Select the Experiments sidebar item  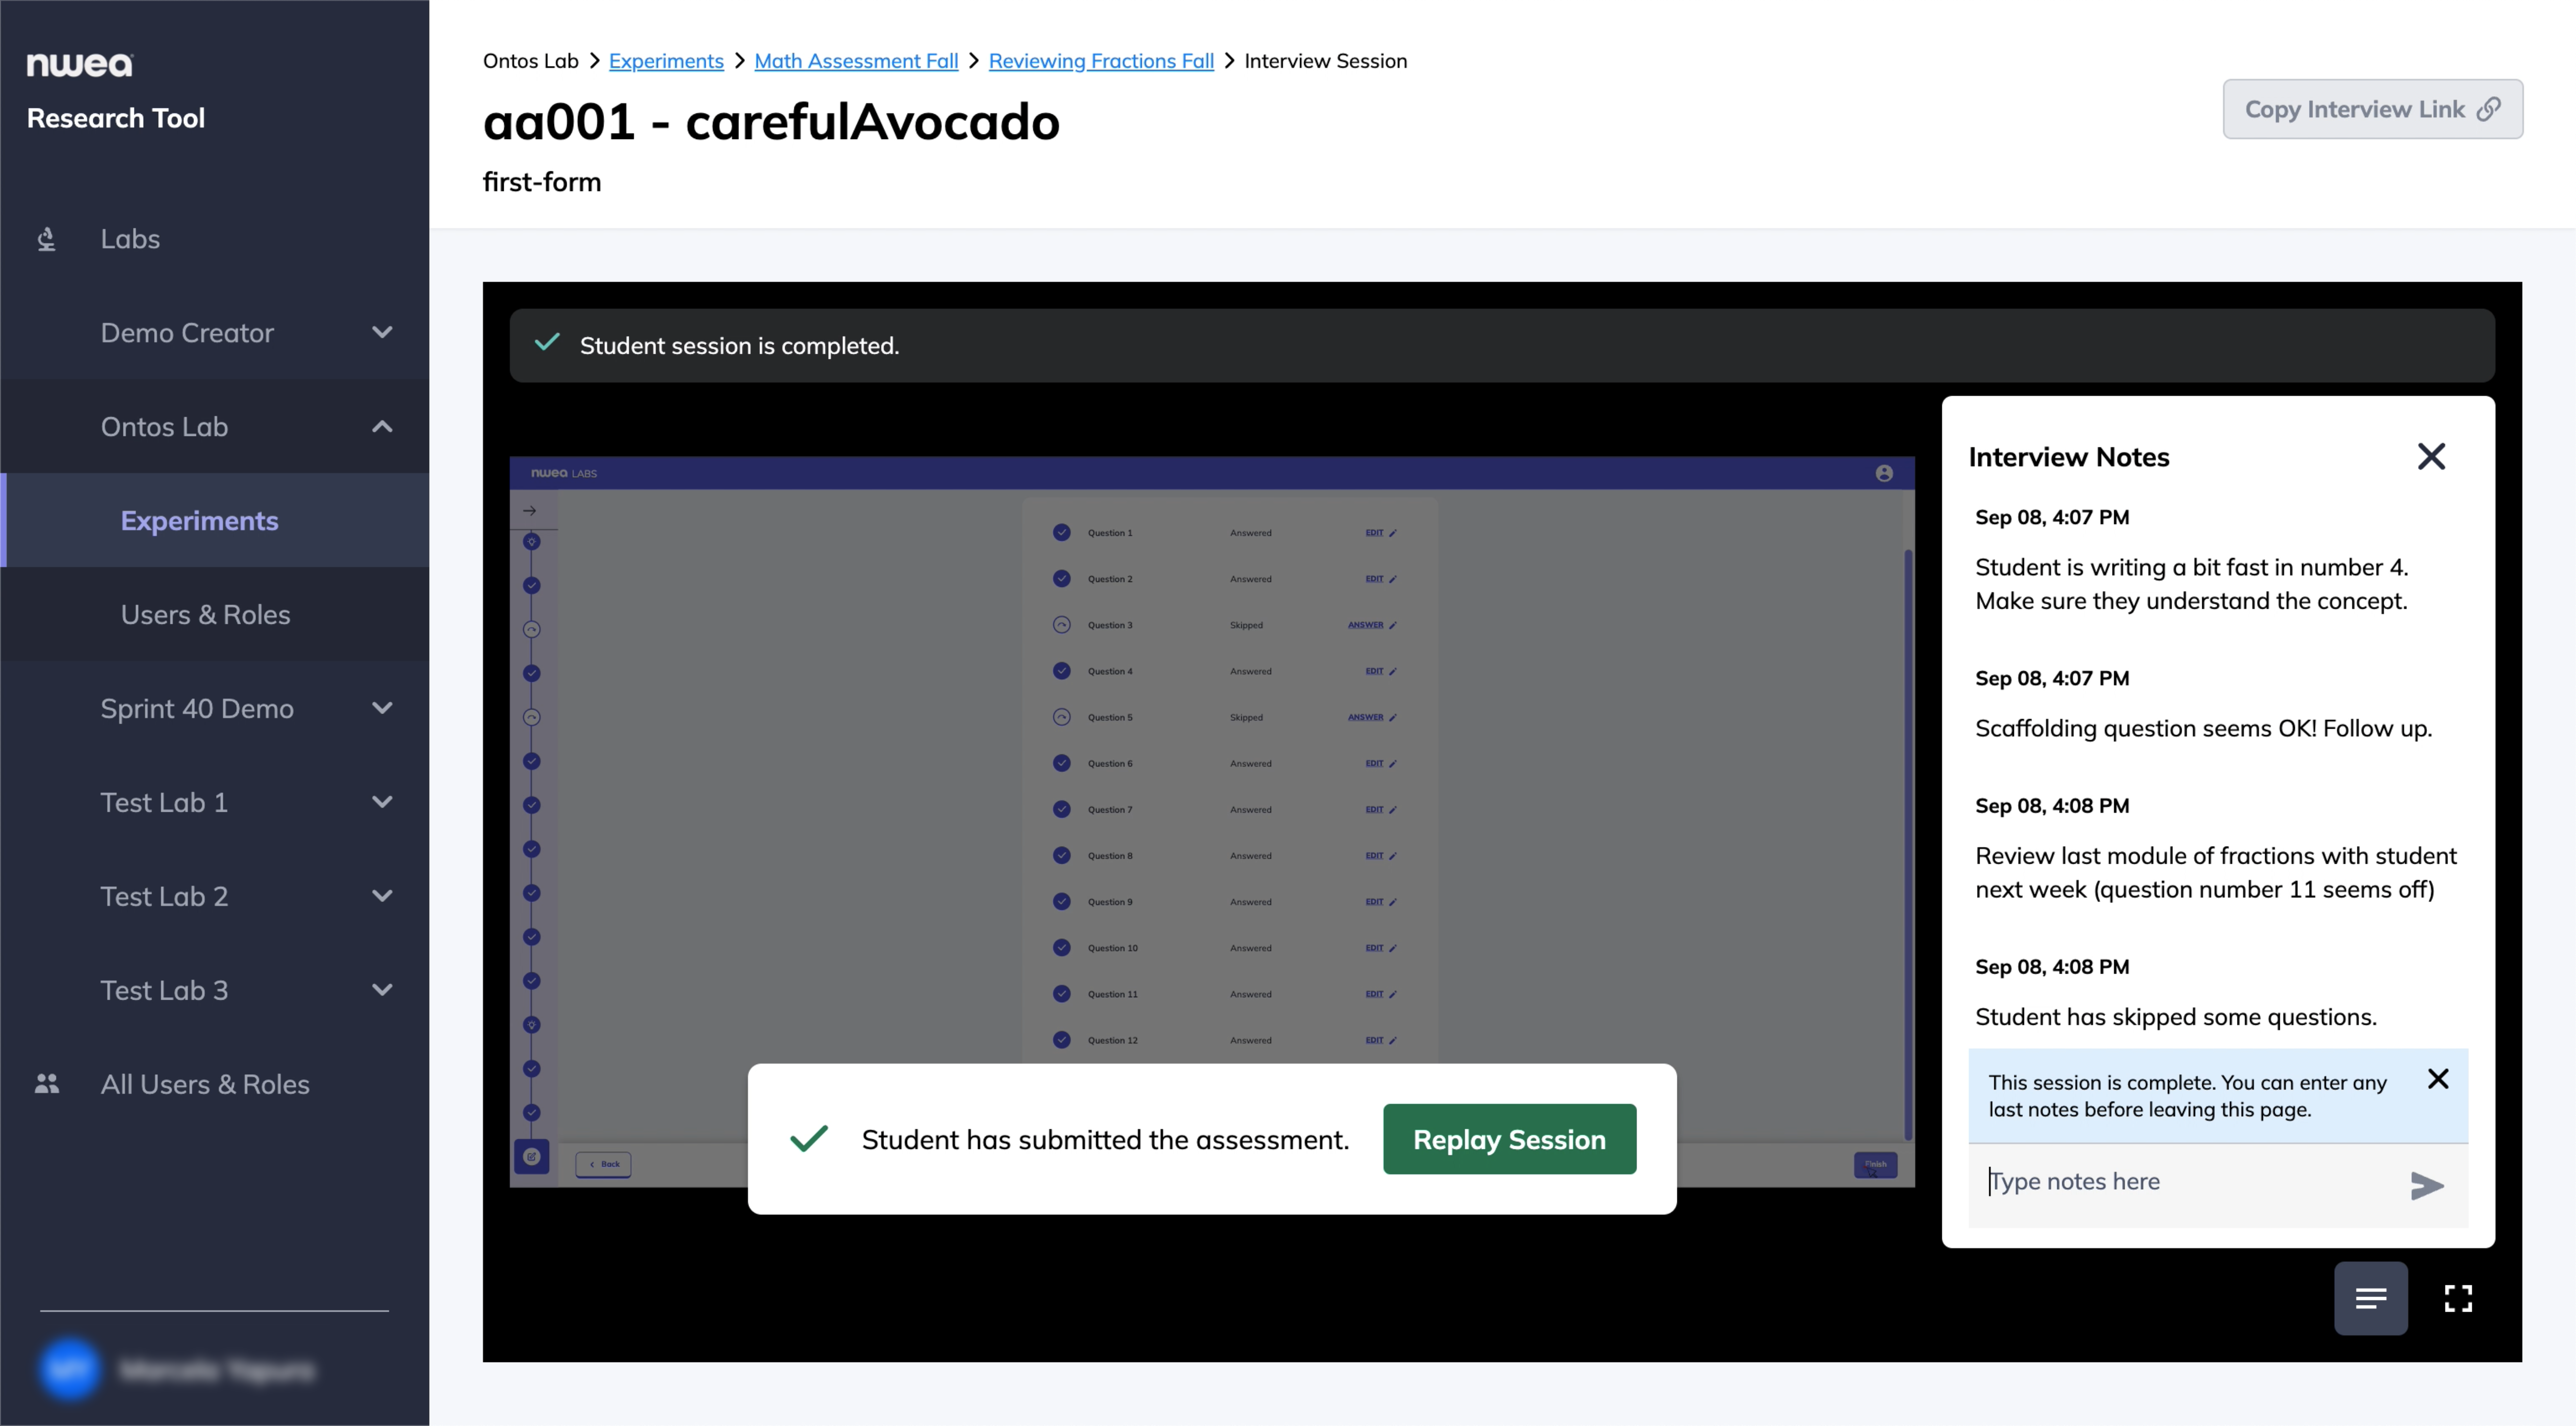pos(199,521)
